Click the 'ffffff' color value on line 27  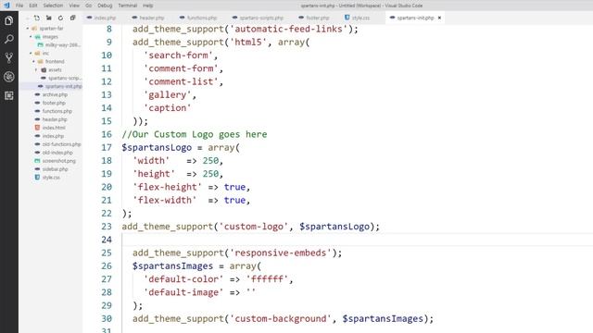tap(267, 279)
